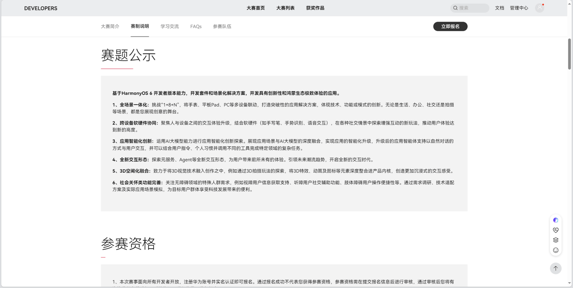The image size is (573, 288).
Task: Open the user avatar profile icon
Action: tap(540, 8)
